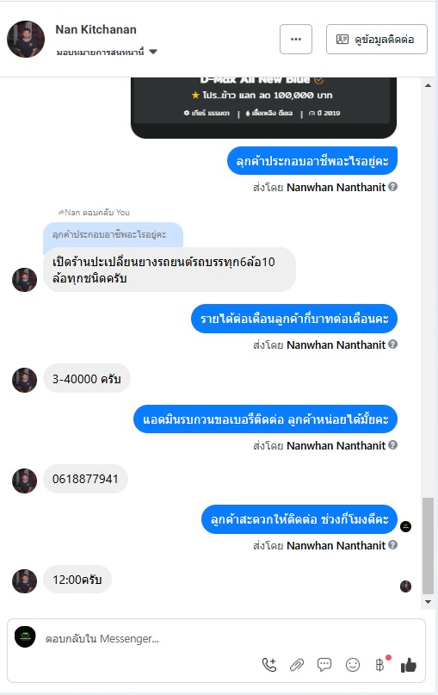Click the D-Max All New Blue car card

coord(263,108)
